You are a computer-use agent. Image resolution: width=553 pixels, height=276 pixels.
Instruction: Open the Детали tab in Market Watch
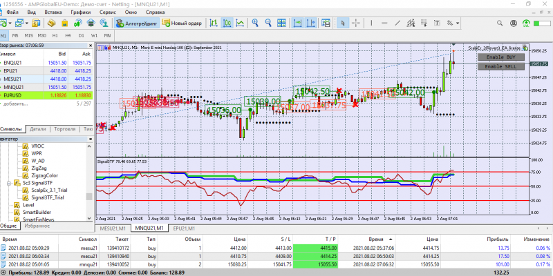click(38, 129)
